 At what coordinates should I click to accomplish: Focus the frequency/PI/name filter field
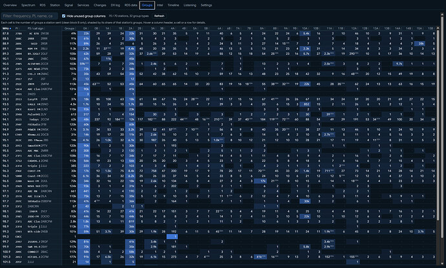point(30,16)
